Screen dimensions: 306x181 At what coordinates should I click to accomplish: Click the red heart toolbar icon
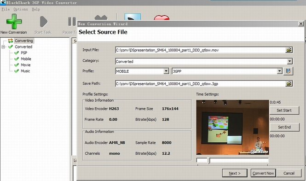162,18
